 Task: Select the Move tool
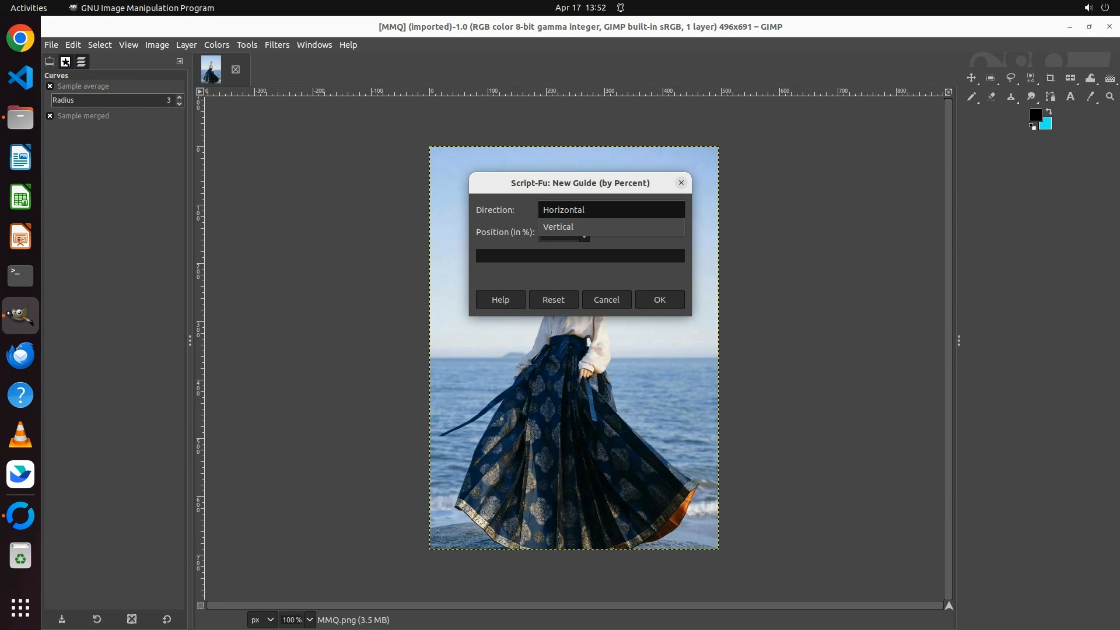click(971, 78)
